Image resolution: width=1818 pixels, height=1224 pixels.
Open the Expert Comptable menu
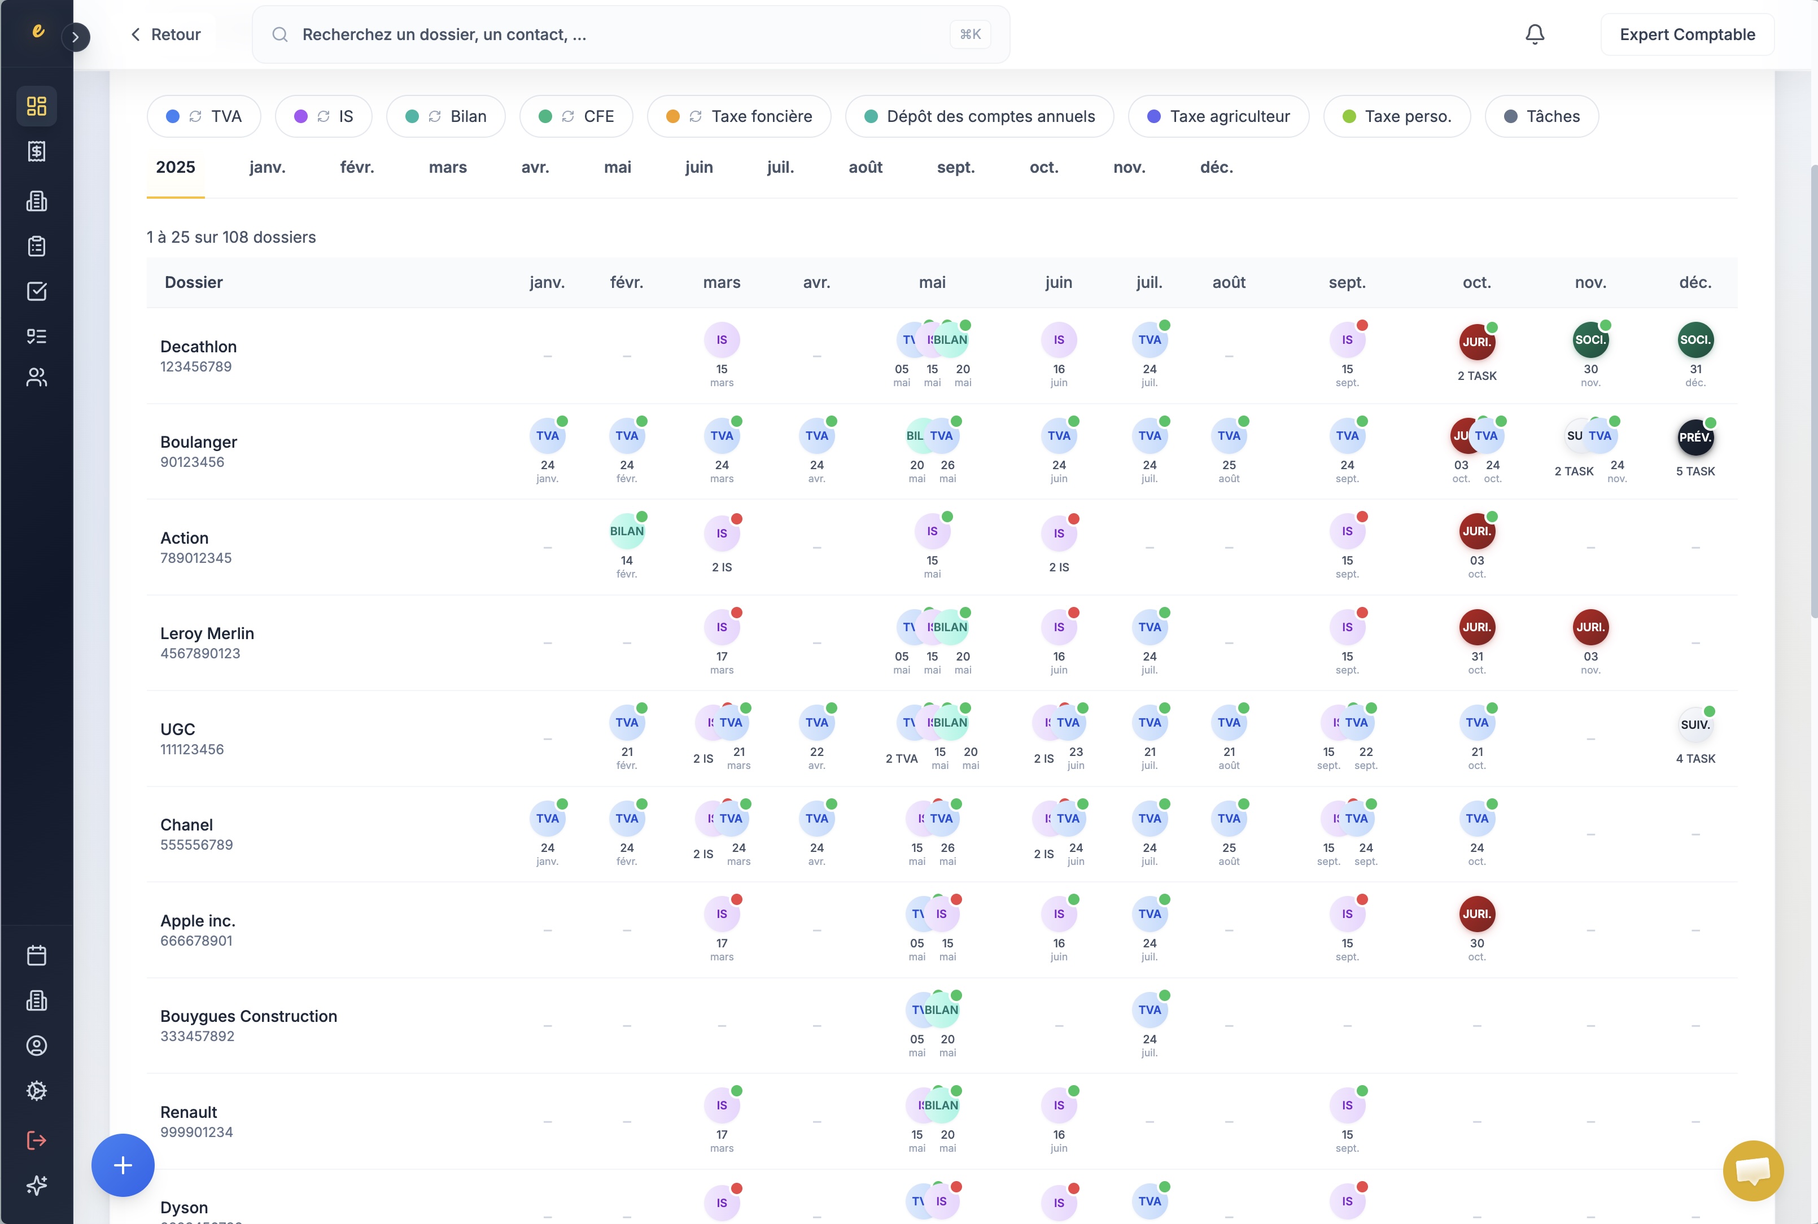pos(1686,33)
